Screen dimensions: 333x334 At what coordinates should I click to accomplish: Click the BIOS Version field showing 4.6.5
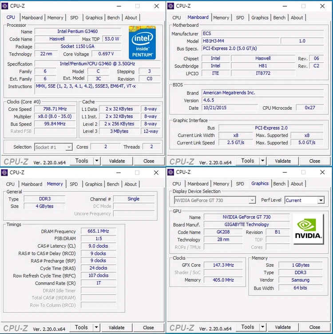pyautogui.click(x=262, y=100)
